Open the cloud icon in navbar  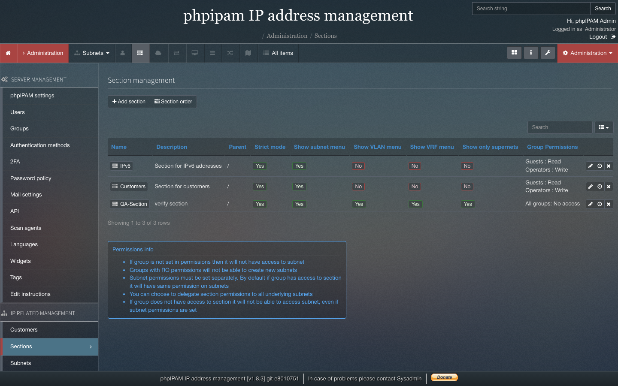click(158, 53)
